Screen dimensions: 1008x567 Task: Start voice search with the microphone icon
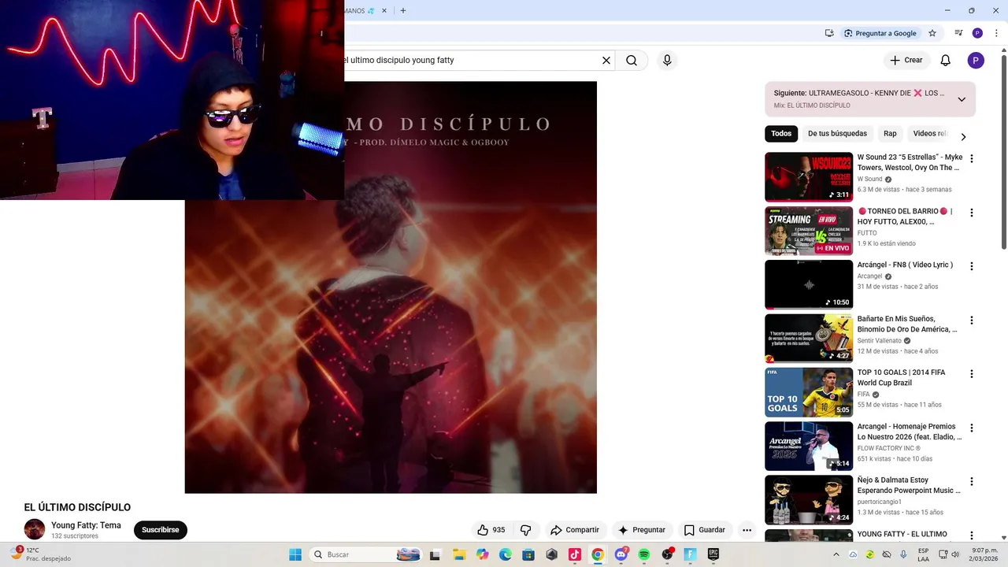click(x=667, y=61)
